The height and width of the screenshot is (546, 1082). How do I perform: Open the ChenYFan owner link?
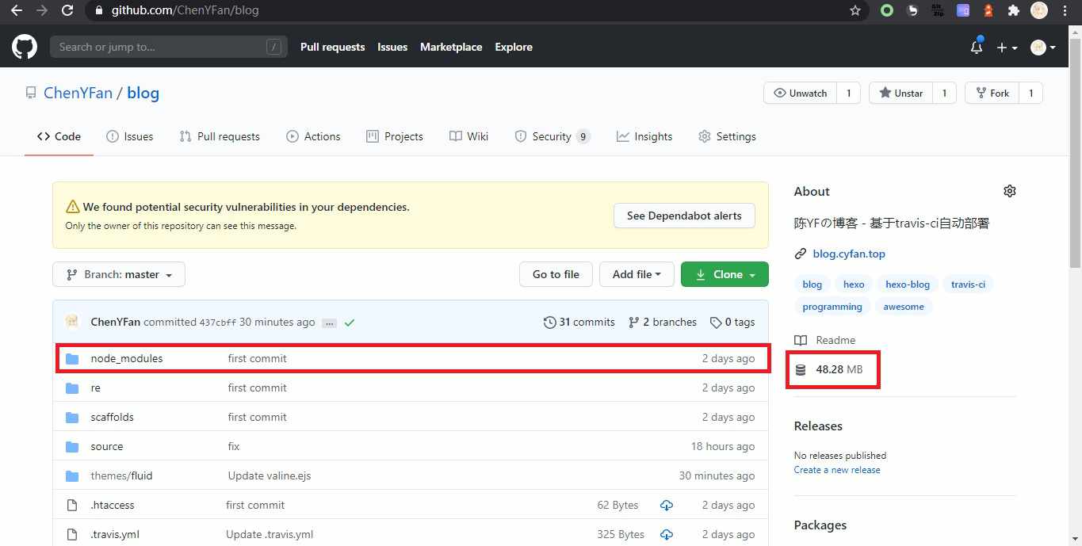(78, 94)
